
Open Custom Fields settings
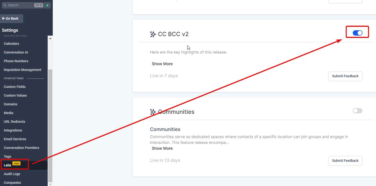[15, 87]
